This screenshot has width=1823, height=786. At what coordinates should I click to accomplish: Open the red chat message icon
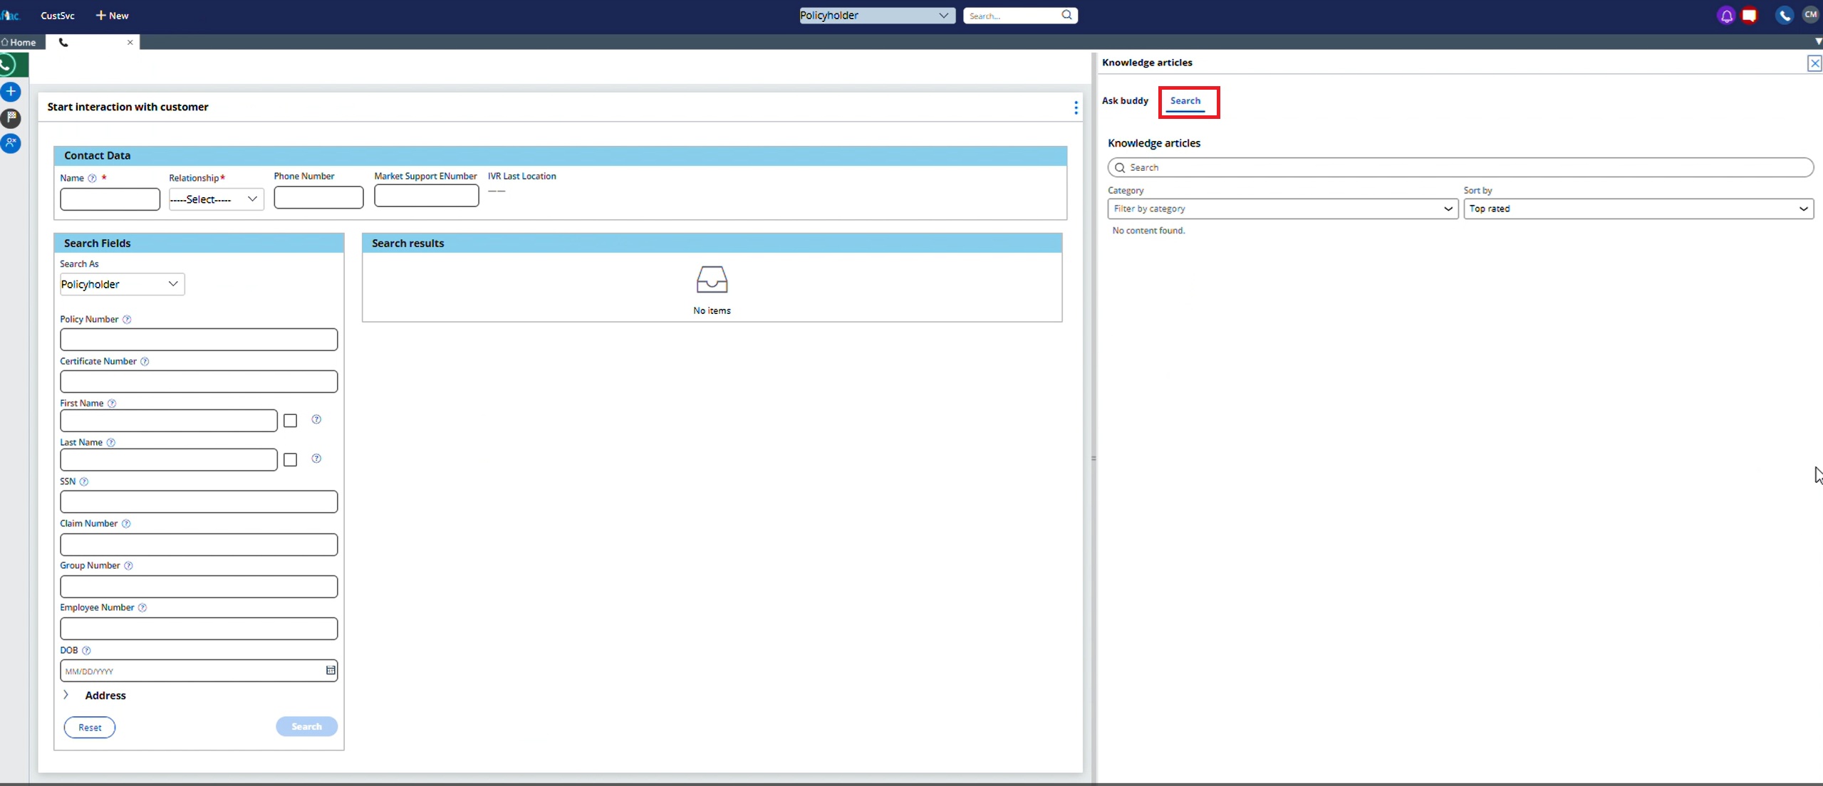tap(1750, 16)
